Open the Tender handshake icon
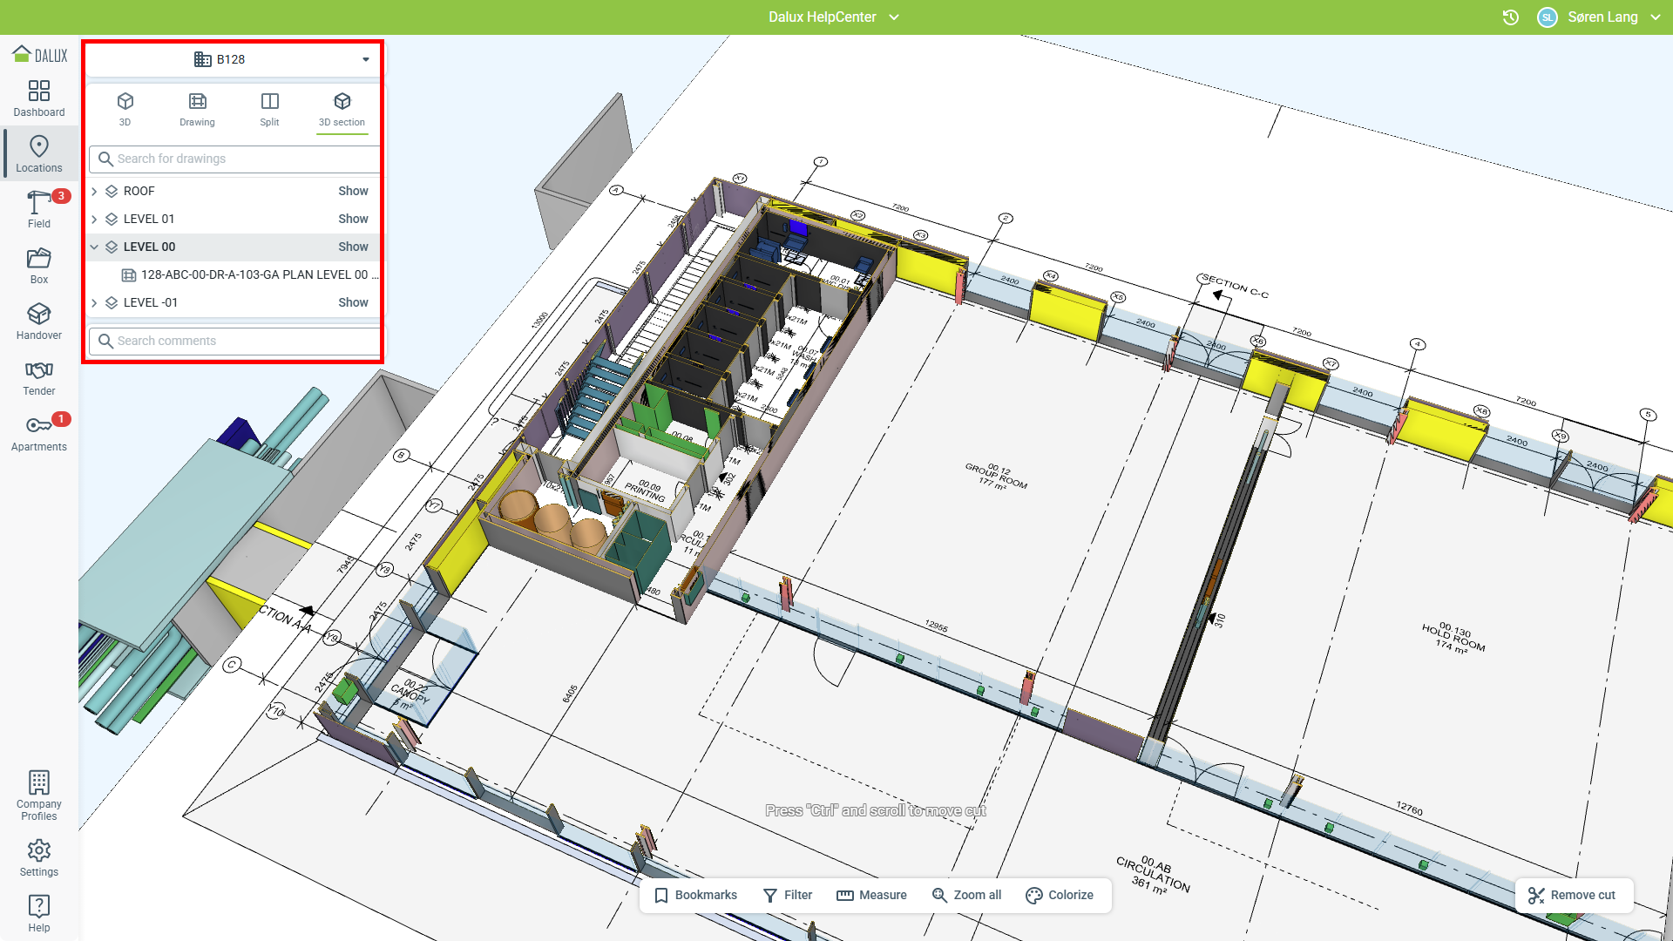Screen dimensions: 1673x941 [x=38, y=376]
